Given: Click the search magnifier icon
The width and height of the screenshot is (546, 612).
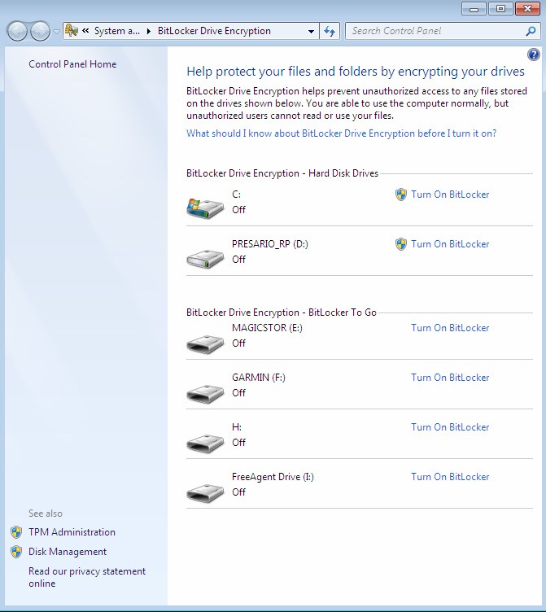Looking at the screenshot, I should coord(531,31).
